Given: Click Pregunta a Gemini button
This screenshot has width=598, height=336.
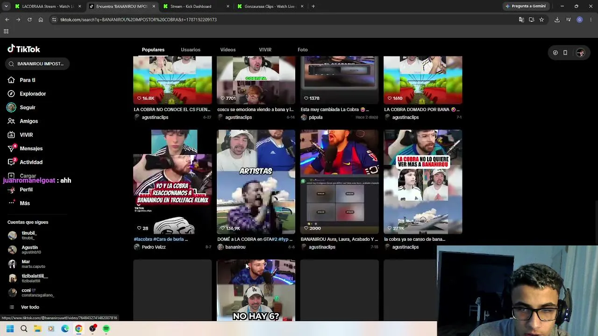Looking at the screenshot, I should 526,7.
